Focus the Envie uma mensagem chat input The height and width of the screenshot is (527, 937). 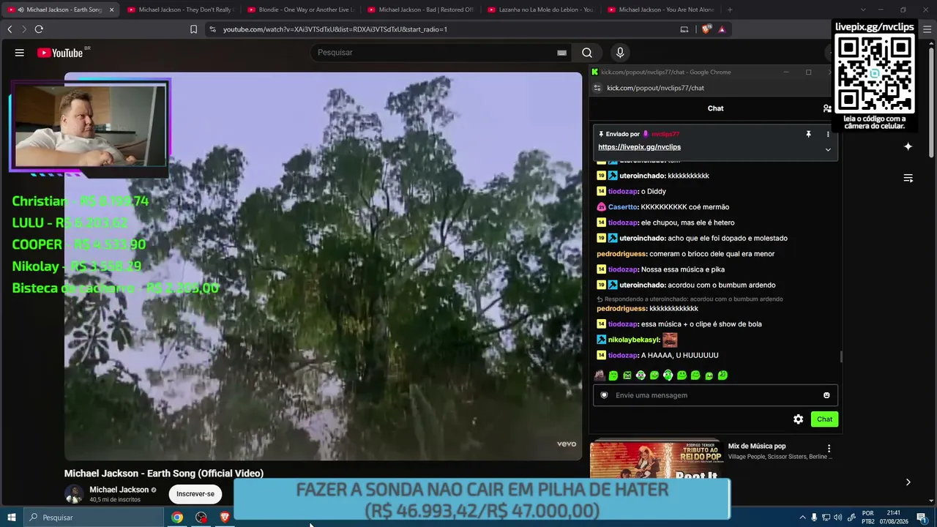pyautogui.click(x=715, y=395)
